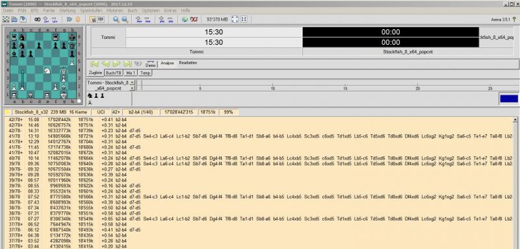The width and height of the screenshot is (520, 249).
Task: Open the Datei menu
Action: pos(8,10)
